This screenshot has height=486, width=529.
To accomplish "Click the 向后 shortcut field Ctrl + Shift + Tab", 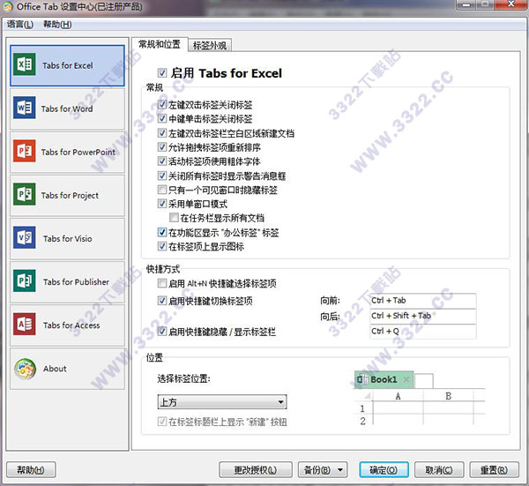I will (x=423, y=316).
